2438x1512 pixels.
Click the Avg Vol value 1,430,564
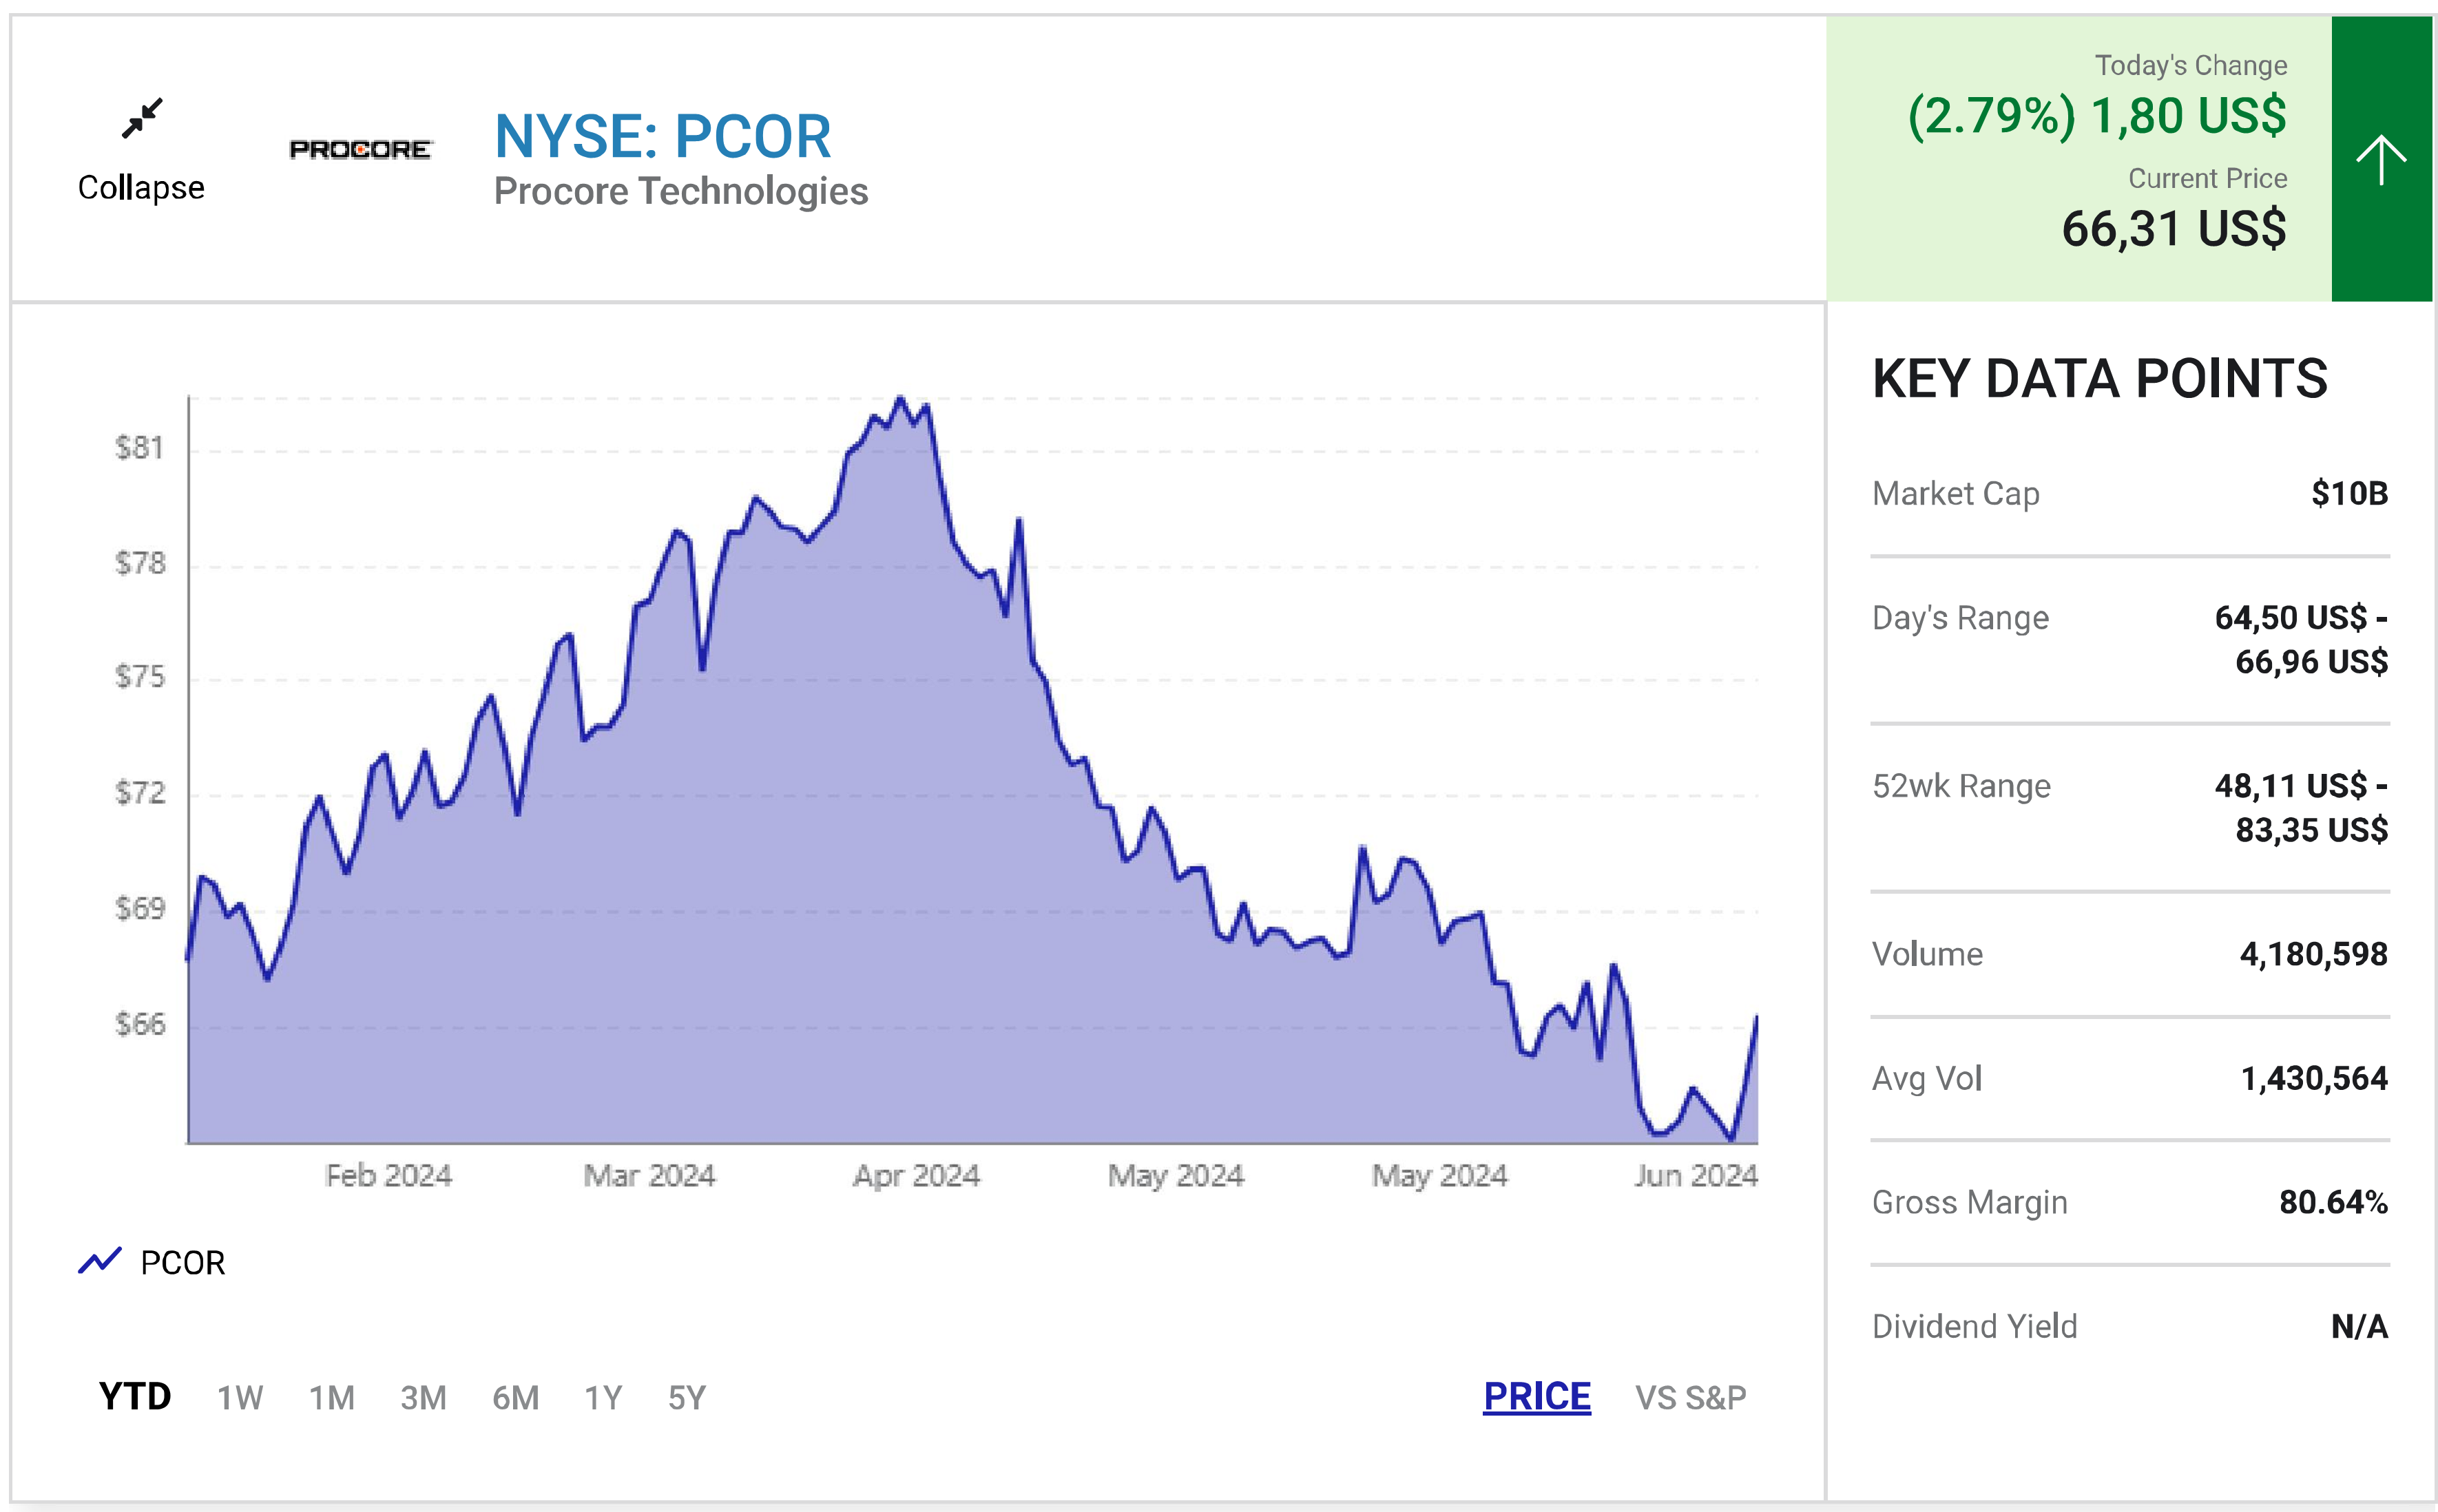click(x=2313, y=1078)
